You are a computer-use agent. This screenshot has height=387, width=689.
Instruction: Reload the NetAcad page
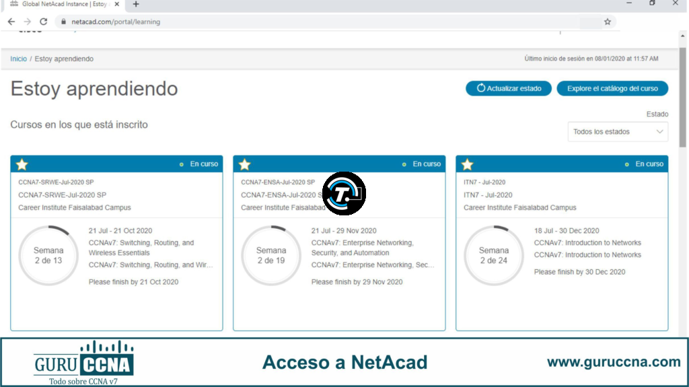[44, 22]
